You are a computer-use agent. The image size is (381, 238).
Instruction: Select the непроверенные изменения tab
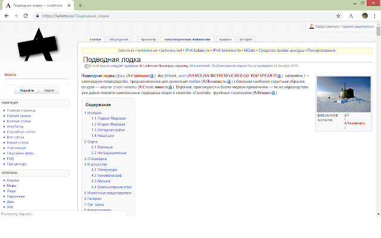[188, 39]
